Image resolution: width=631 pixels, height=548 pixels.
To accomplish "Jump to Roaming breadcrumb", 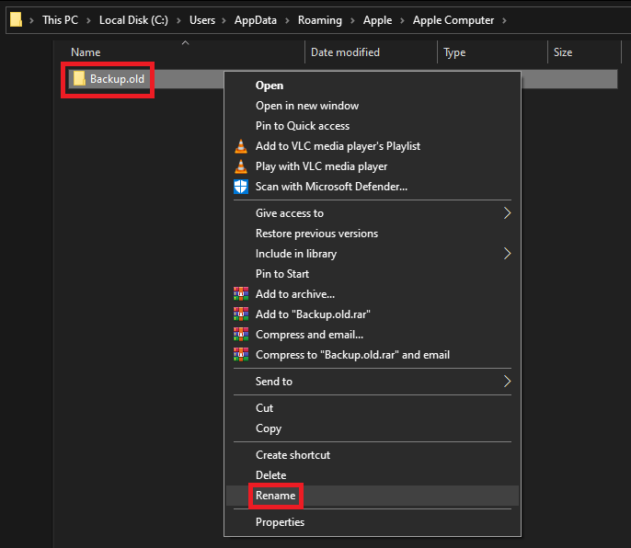I will point(319,20).
